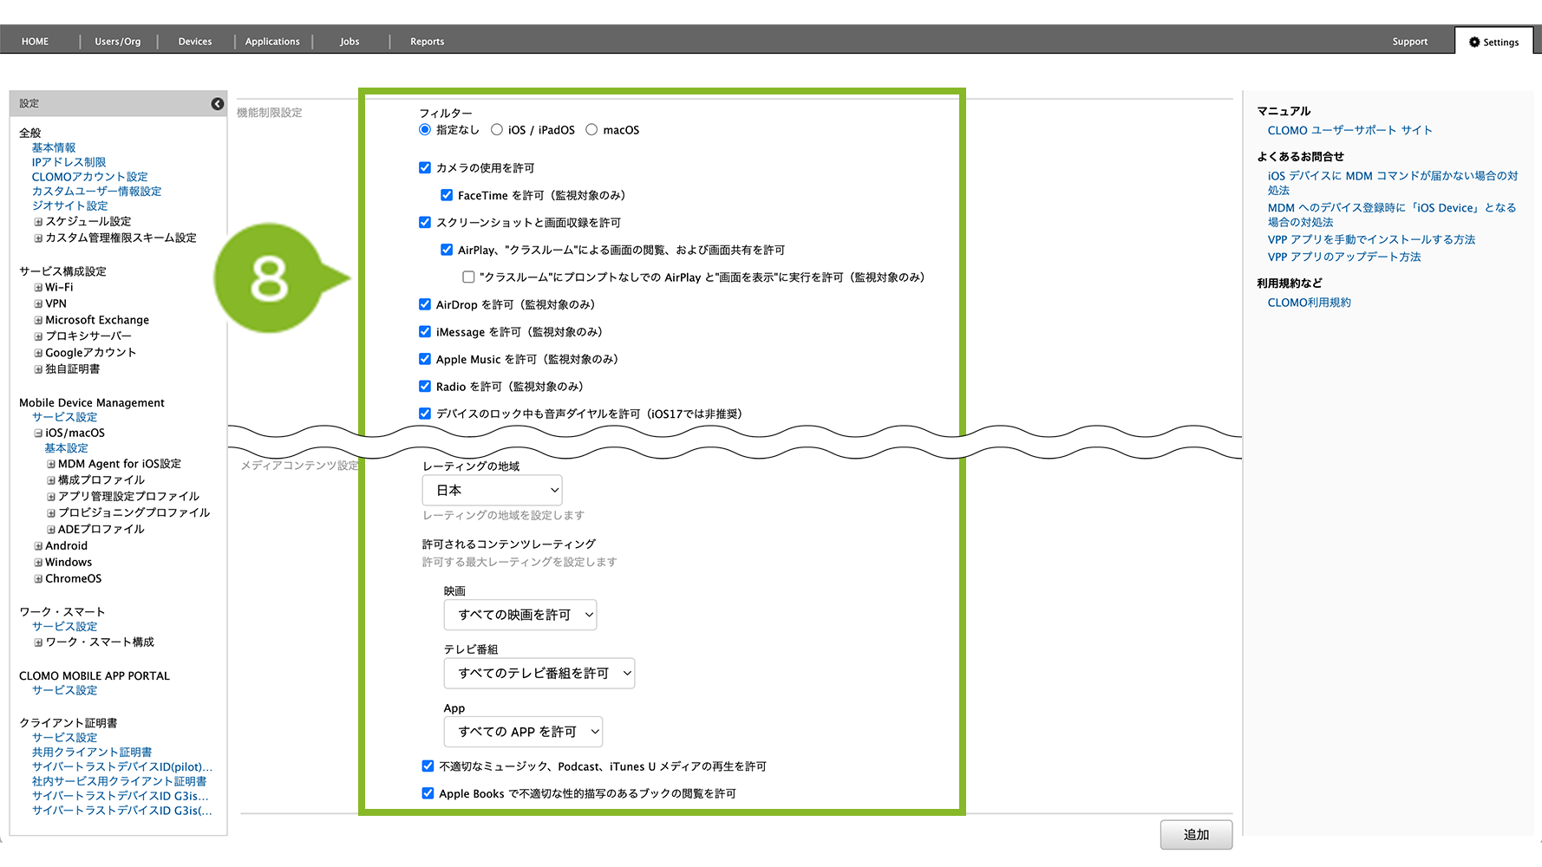Collapse the 設定 sidebar with arrow icon

coord(217,104)
